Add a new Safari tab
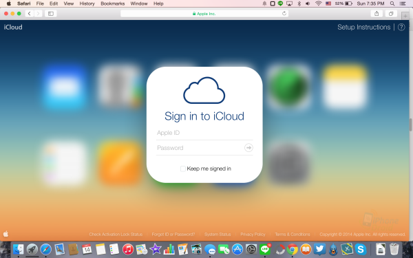 tap(405, 16)
